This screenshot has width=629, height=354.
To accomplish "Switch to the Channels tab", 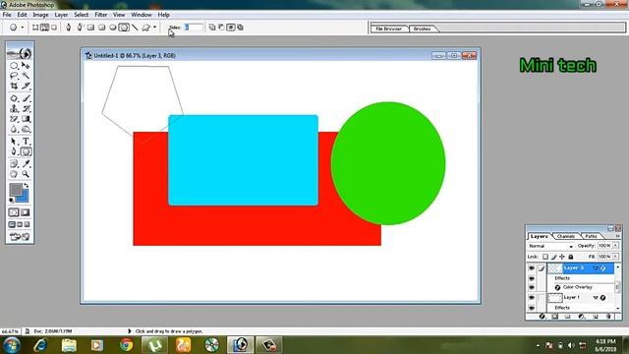I will point(566,236).
